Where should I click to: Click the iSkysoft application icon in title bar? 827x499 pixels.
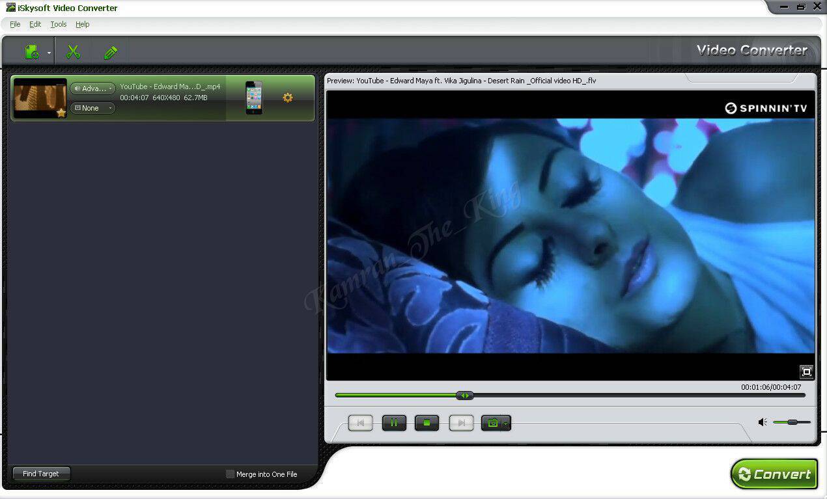[10, 8]
